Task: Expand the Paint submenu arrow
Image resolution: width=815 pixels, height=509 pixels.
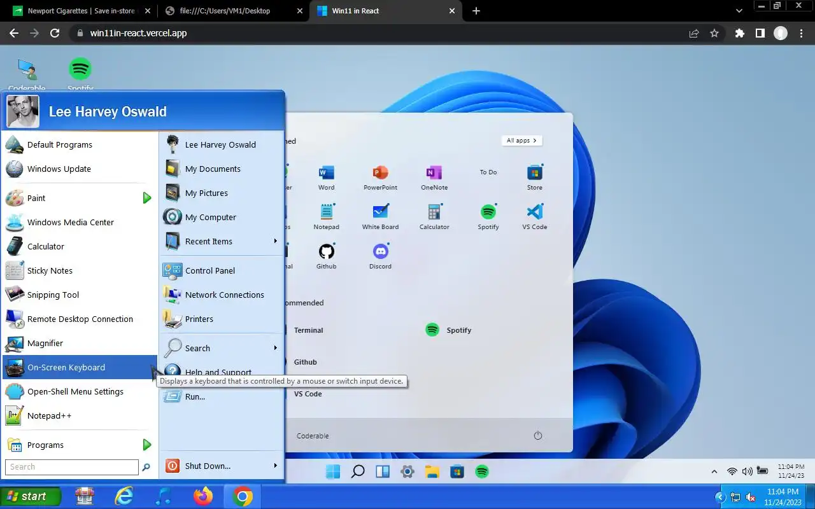Action: 147,198
